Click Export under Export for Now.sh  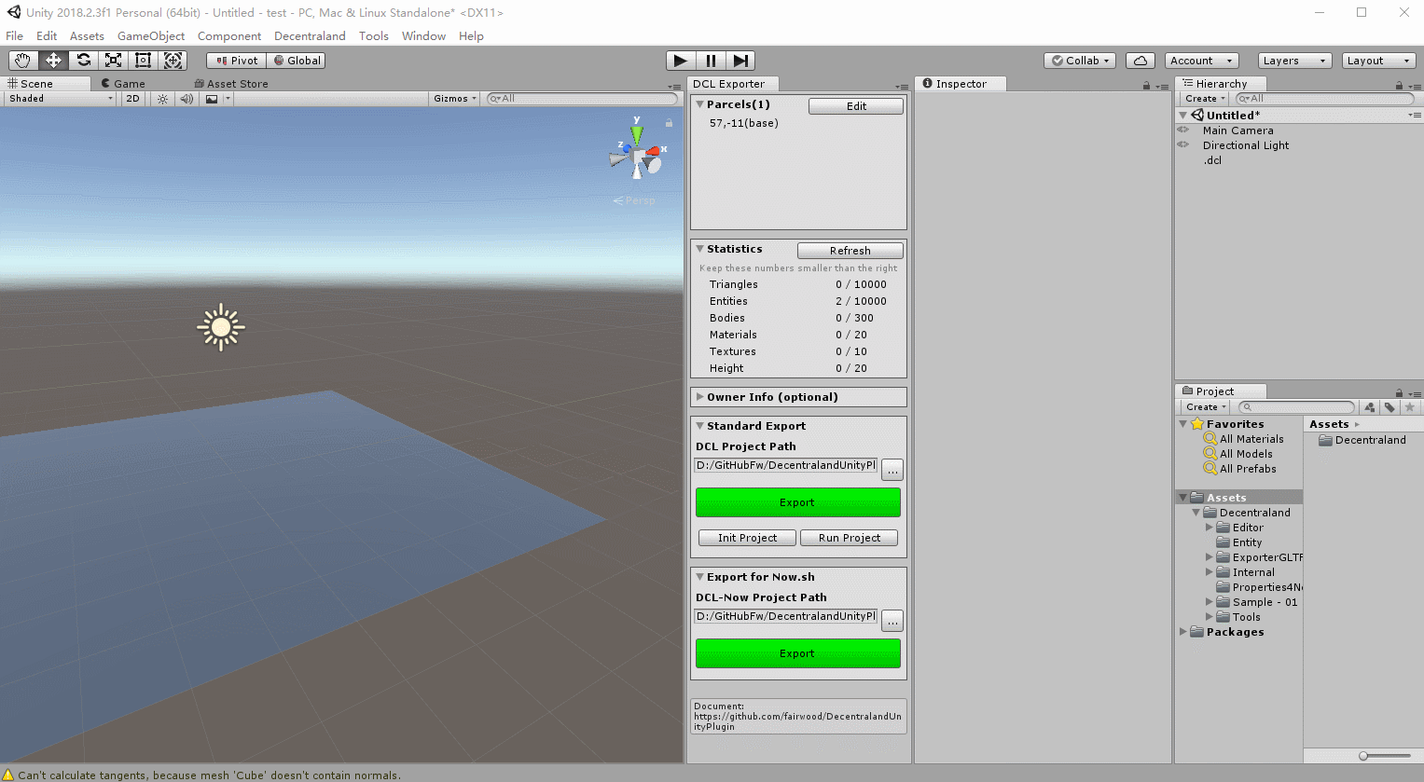click(x=798, y=653)
